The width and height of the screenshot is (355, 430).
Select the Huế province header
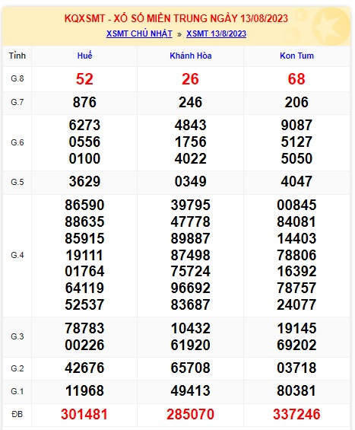pos(84,56)
